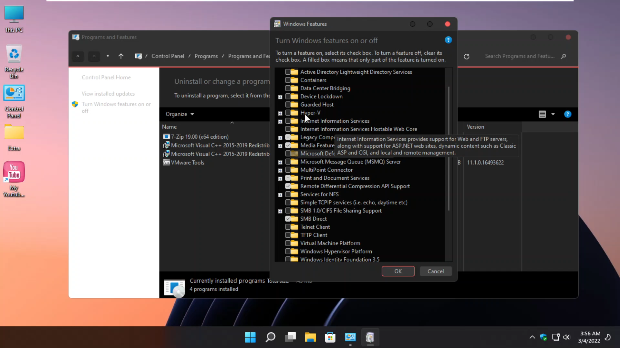The height and width of the screenshot is (348, 620).
Task: Open View installed updates link
Action: [x=108, y=94]
